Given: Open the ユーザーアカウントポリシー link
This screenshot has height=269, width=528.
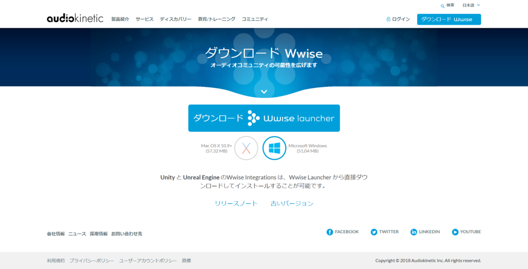Looking at the screenshot, I should (148, 261).
